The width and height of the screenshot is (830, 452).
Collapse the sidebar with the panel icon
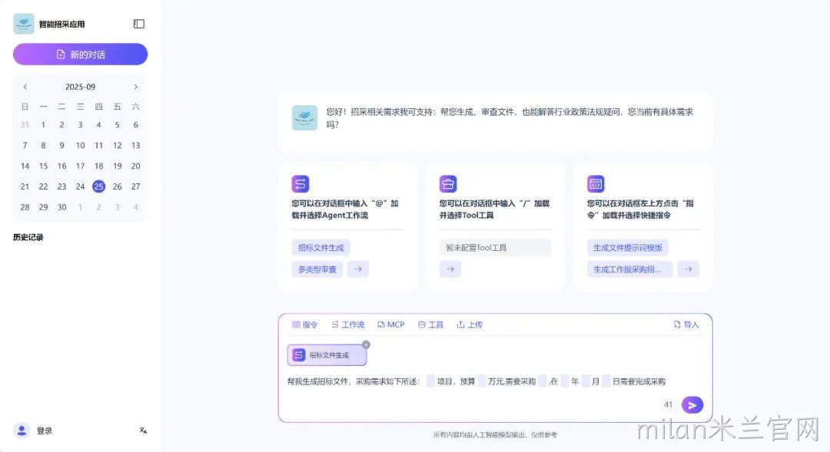click(138, 24)
